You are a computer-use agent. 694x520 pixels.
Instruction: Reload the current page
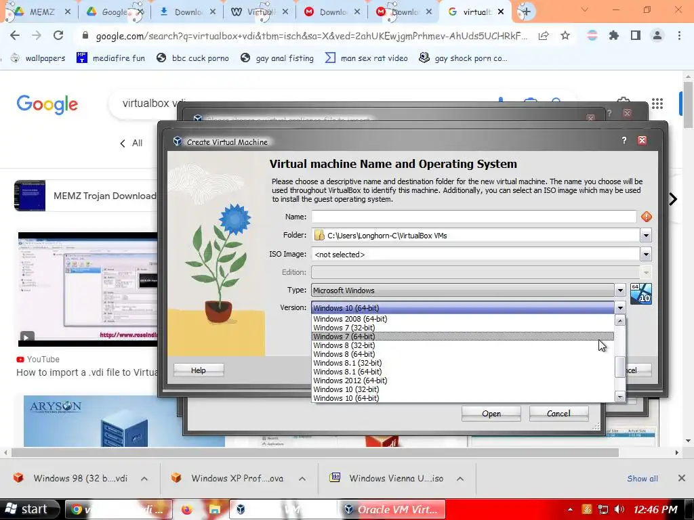[x=58, y=35]
